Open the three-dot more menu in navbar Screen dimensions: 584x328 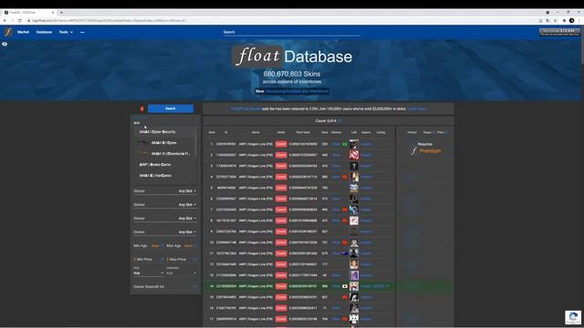coord(82,32)
